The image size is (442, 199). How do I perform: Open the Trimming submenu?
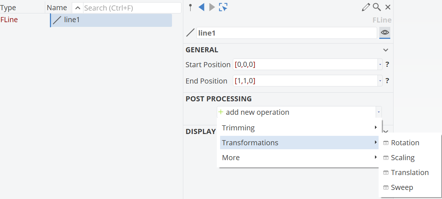(x=299, y=128)
